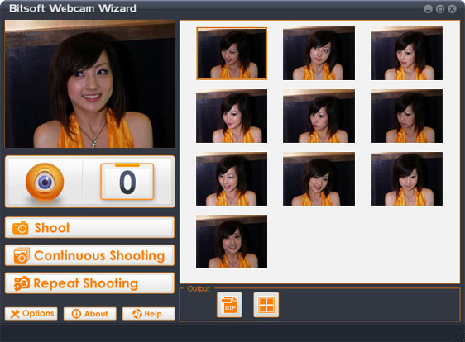The width and height of the screenshot is (465, 342).
Task: Click the stacked photos icon on Continuous Shooting
Action: tap(22, 255)
